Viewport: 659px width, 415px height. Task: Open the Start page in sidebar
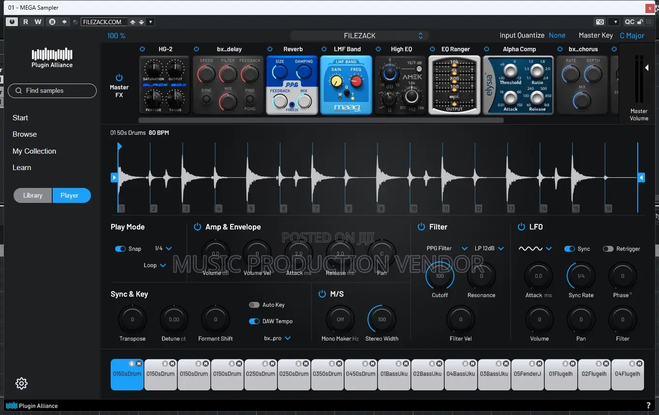tap(20, 118)
